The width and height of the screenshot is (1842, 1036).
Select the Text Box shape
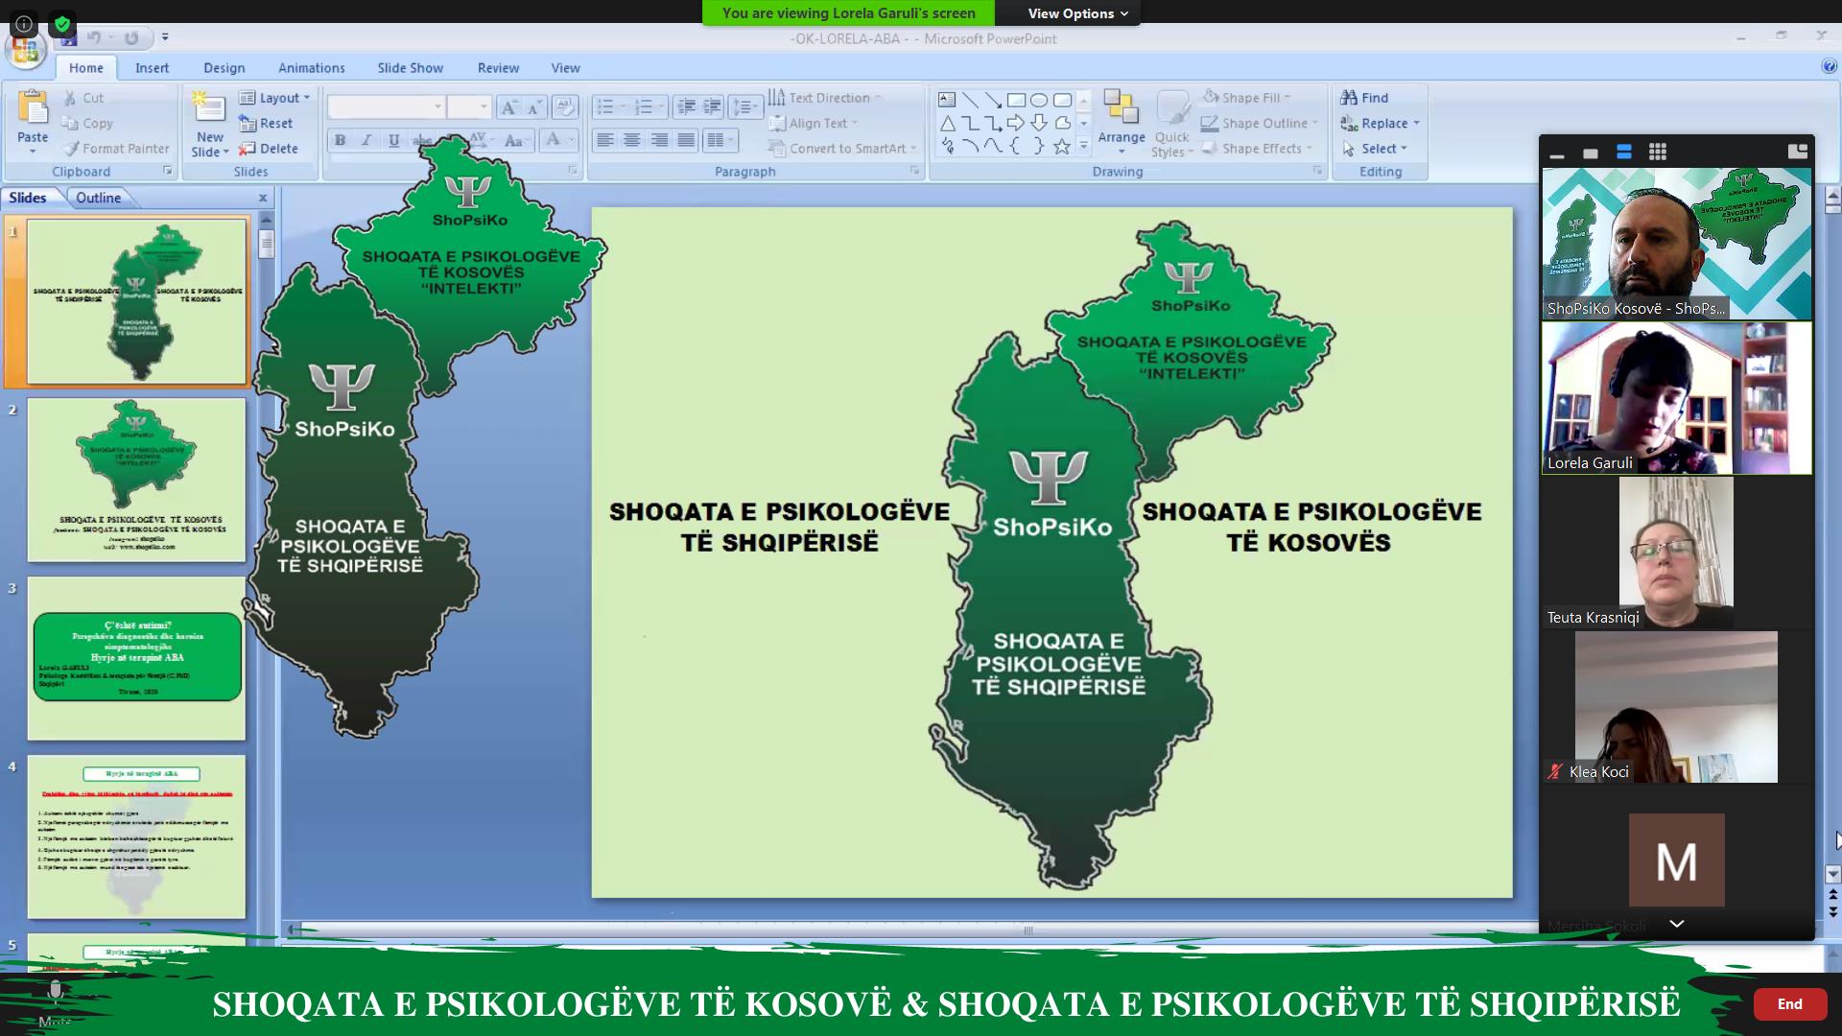[947, 99]
